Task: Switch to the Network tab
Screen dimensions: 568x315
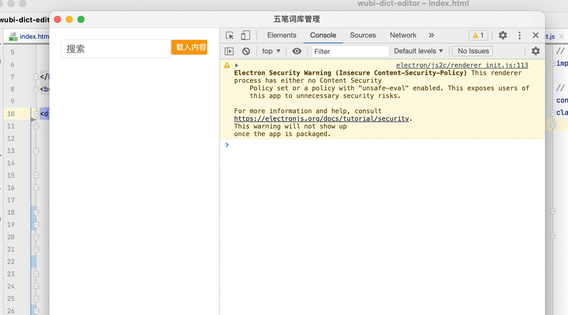Action: click(403, 35)
